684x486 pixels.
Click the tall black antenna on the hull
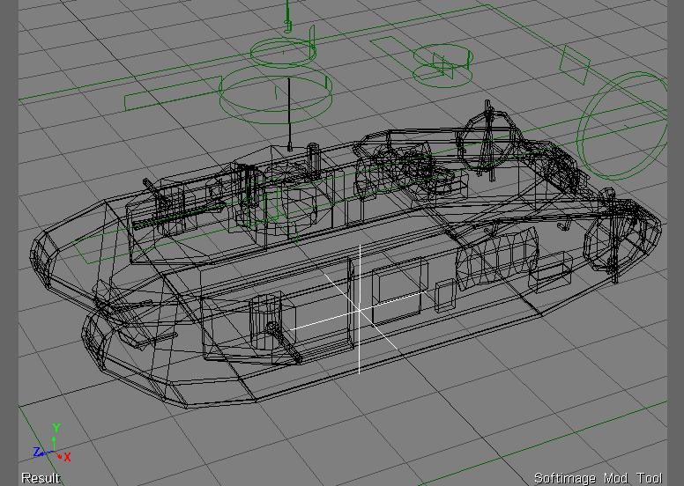pyautogui.click(x=289, y=114)
